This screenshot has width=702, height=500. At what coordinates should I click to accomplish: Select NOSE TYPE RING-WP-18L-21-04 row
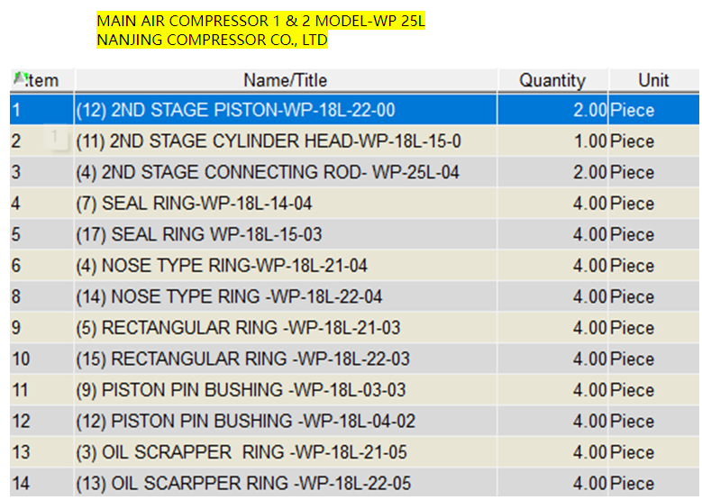coord(222,266)
